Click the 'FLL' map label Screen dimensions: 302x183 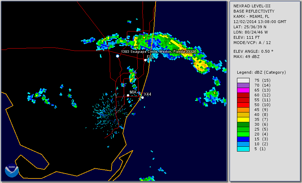(150, 57)
